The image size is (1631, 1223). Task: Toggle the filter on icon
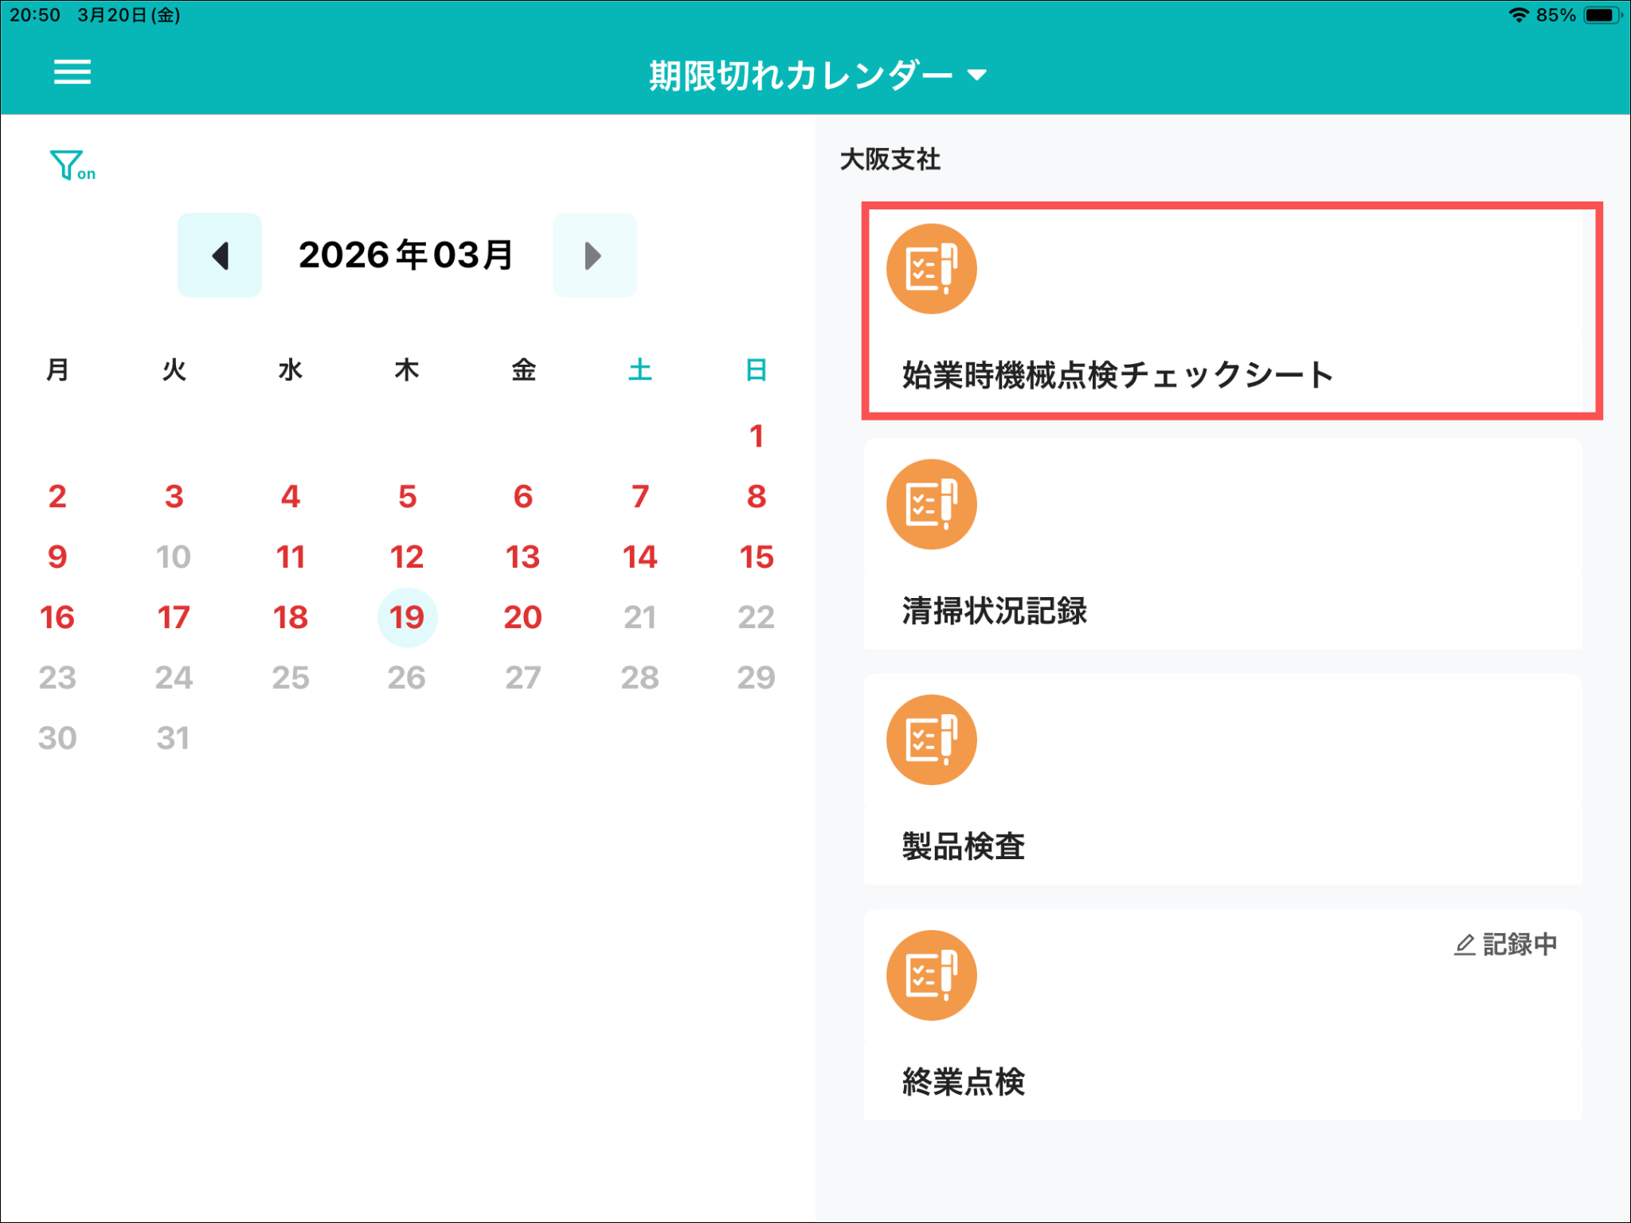pyautogui.click(x=72, y=166)
